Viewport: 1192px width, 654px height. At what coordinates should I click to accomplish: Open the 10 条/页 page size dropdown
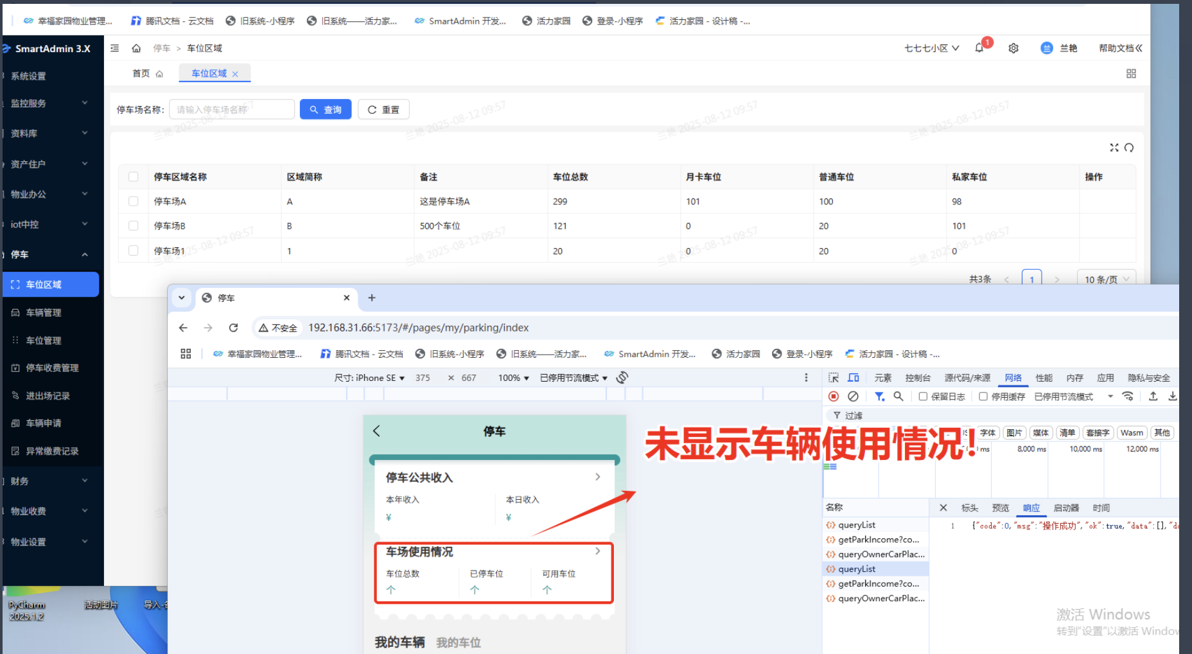pos(1106,279)
